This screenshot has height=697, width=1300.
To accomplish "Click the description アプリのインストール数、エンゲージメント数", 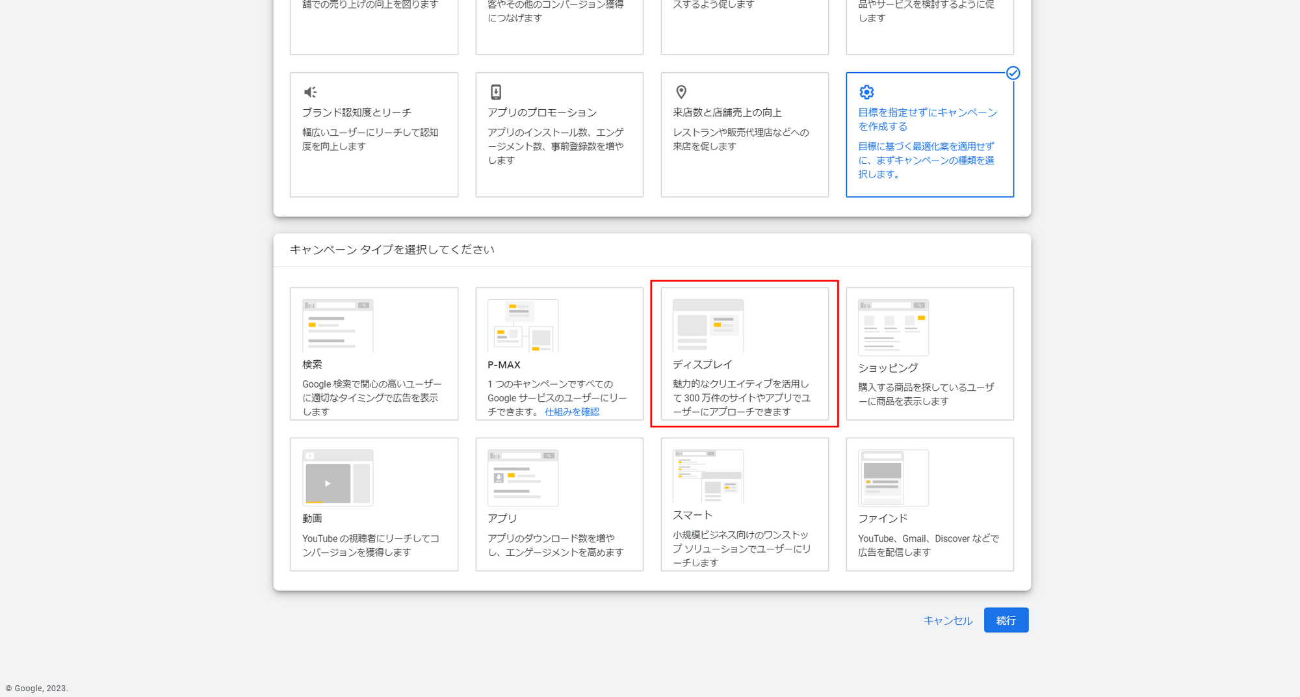I will coord(556,146).
